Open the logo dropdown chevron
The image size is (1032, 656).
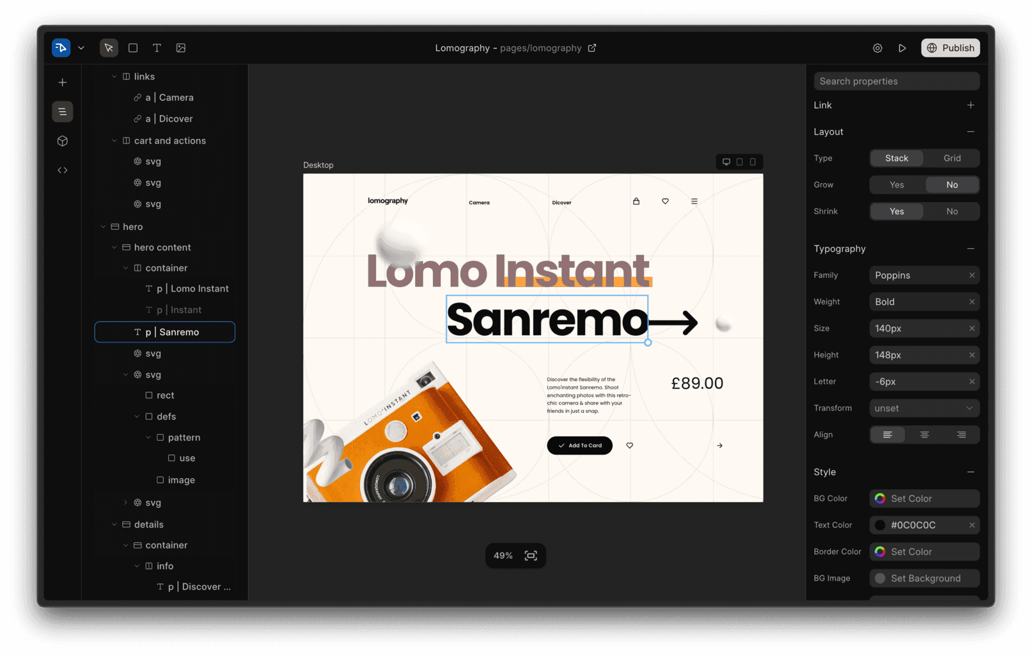click(81, 48)
